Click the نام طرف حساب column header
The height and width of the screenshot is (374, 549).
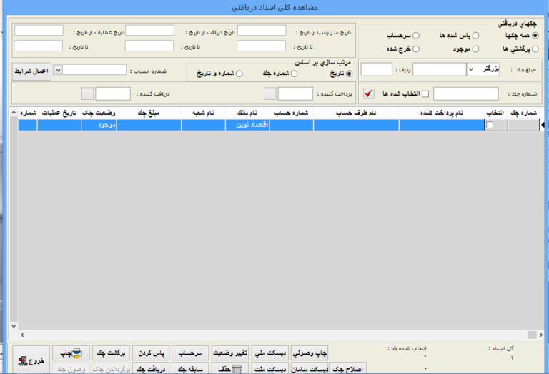point(356,113)
